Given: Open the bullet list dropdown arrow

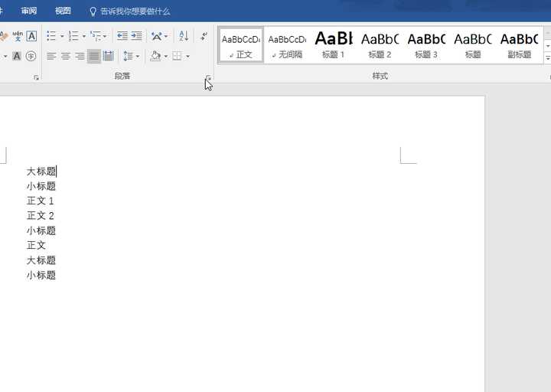Looking at the screenshot, I should [62, 36].
